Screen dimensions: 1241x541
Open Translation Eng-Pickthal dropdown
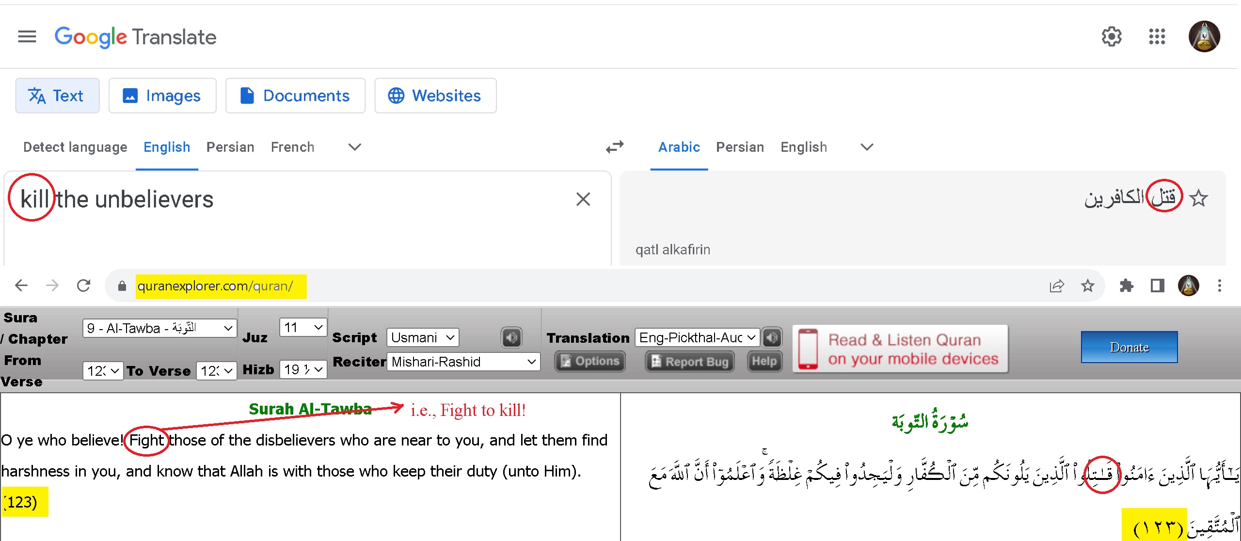pyautogui.click(x=697, y=337)
